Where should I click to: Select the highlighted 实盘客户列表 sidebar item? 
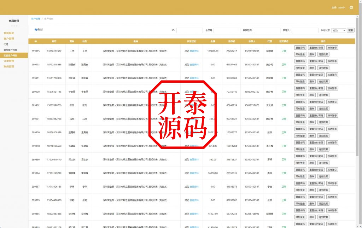click(x=14, y=55)
